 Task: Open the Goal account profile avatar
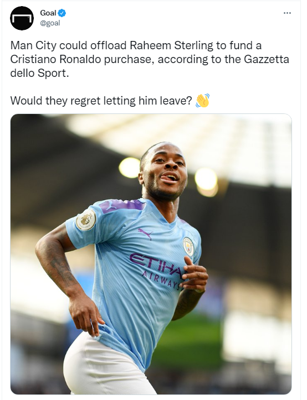(x=22, y=18)
